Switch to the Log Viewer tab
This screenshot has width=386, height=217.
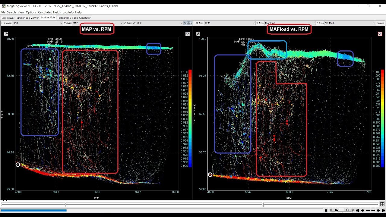pos(8,18)
